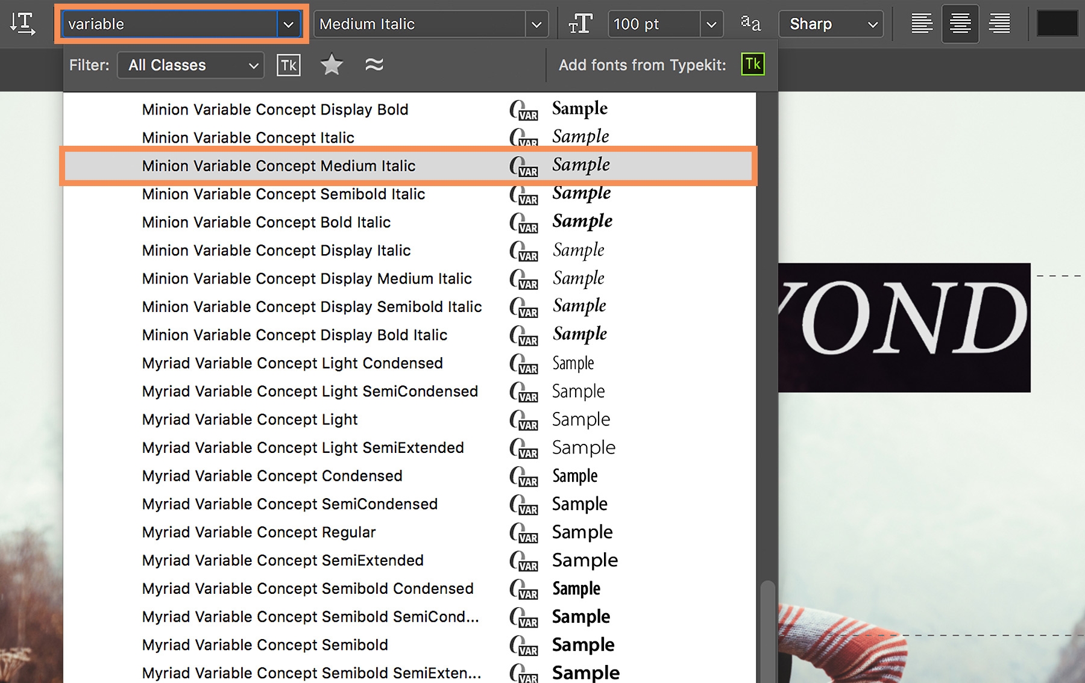Select left text alignment

[x=922, y=23]
